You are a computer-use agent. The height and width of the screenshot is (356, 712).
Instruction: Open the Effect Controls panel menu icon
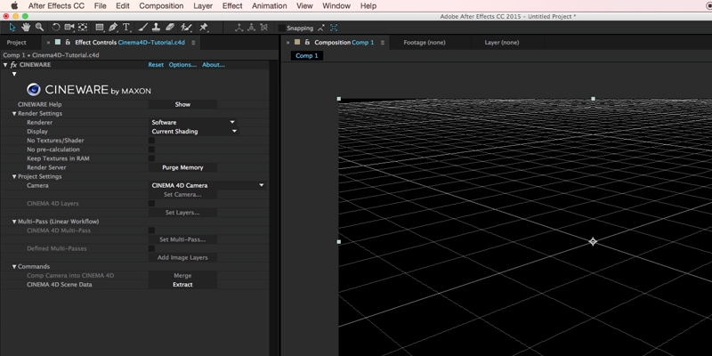(193, 43)
